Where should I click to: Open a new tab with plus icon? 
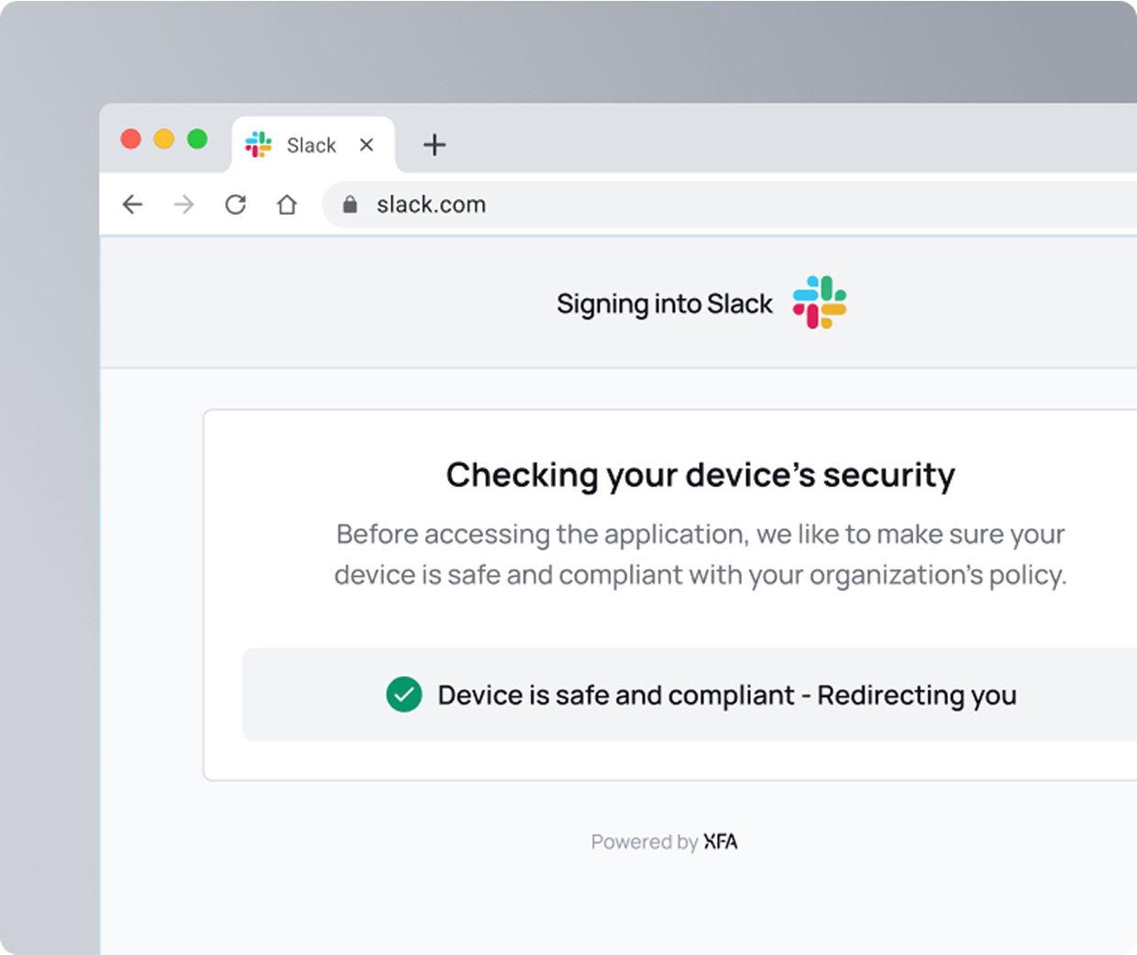[435, 144]
